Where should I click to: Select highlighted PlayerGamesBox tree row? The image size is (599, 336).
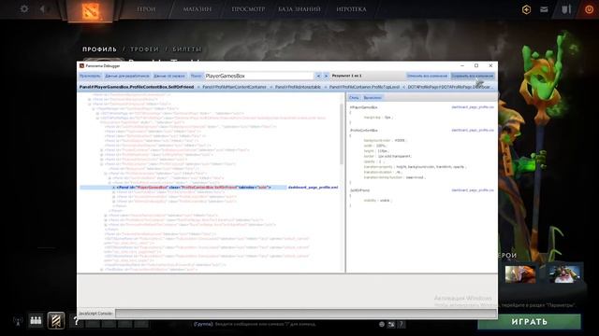pos(183,188)
